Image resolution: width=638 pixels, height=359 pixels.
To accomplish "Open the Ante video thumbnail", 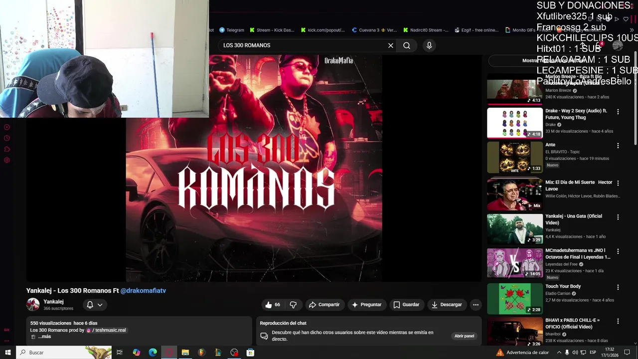I will pyautogui.click(x=515, y=157).
